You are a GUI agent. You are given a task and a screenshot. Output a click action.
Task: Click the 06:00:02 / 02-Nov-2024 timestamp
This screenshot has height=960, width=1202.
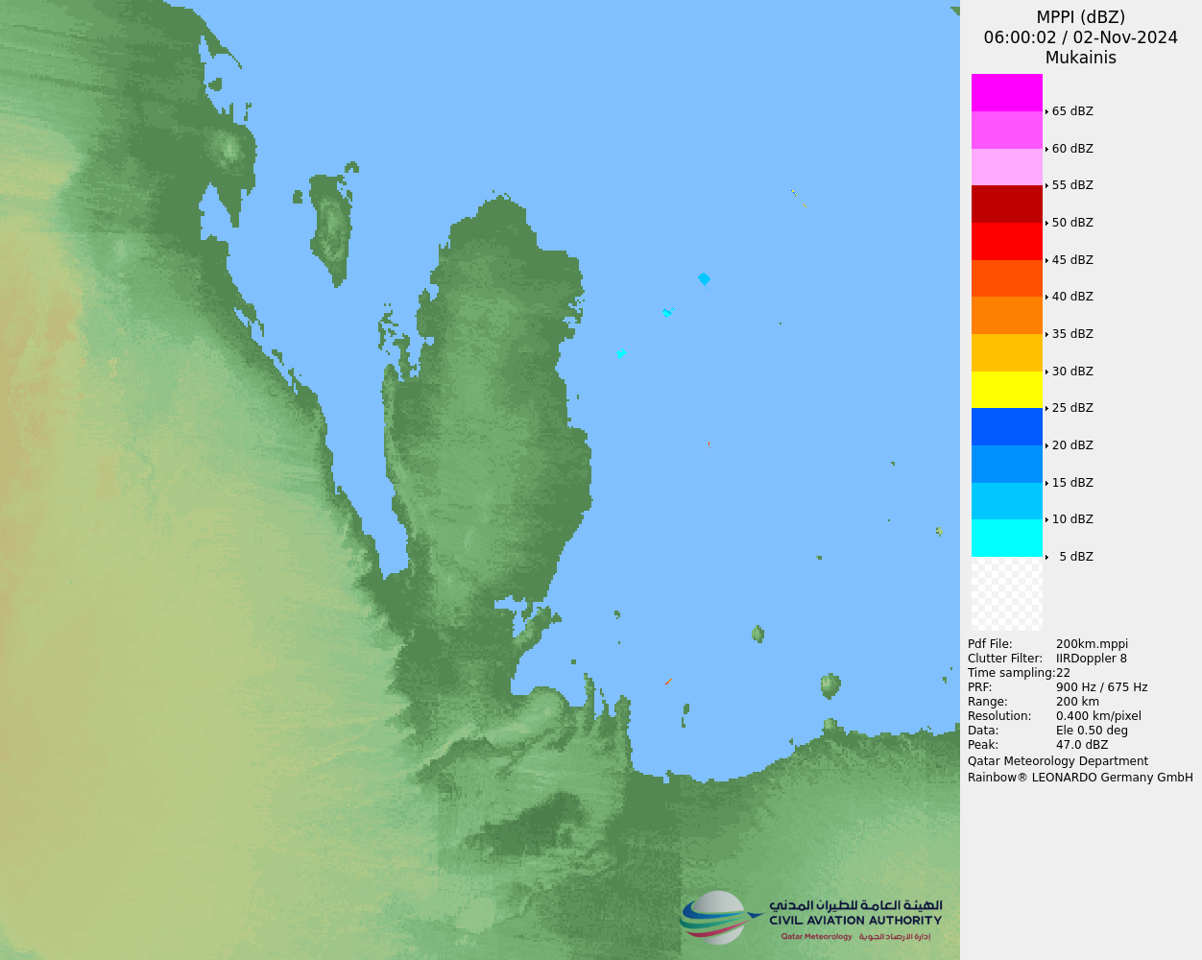(x=1080, y=37)
